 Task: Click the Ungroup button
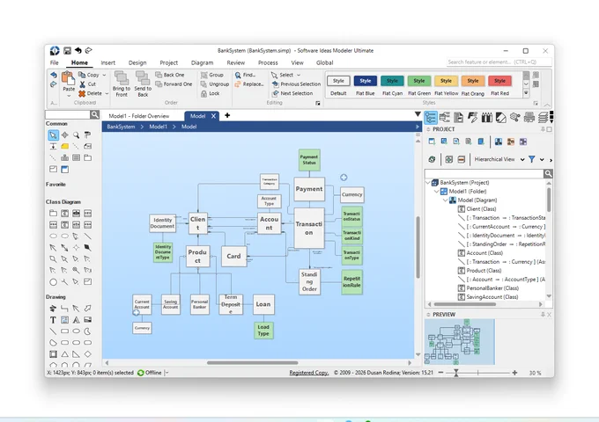click(215, 84)
